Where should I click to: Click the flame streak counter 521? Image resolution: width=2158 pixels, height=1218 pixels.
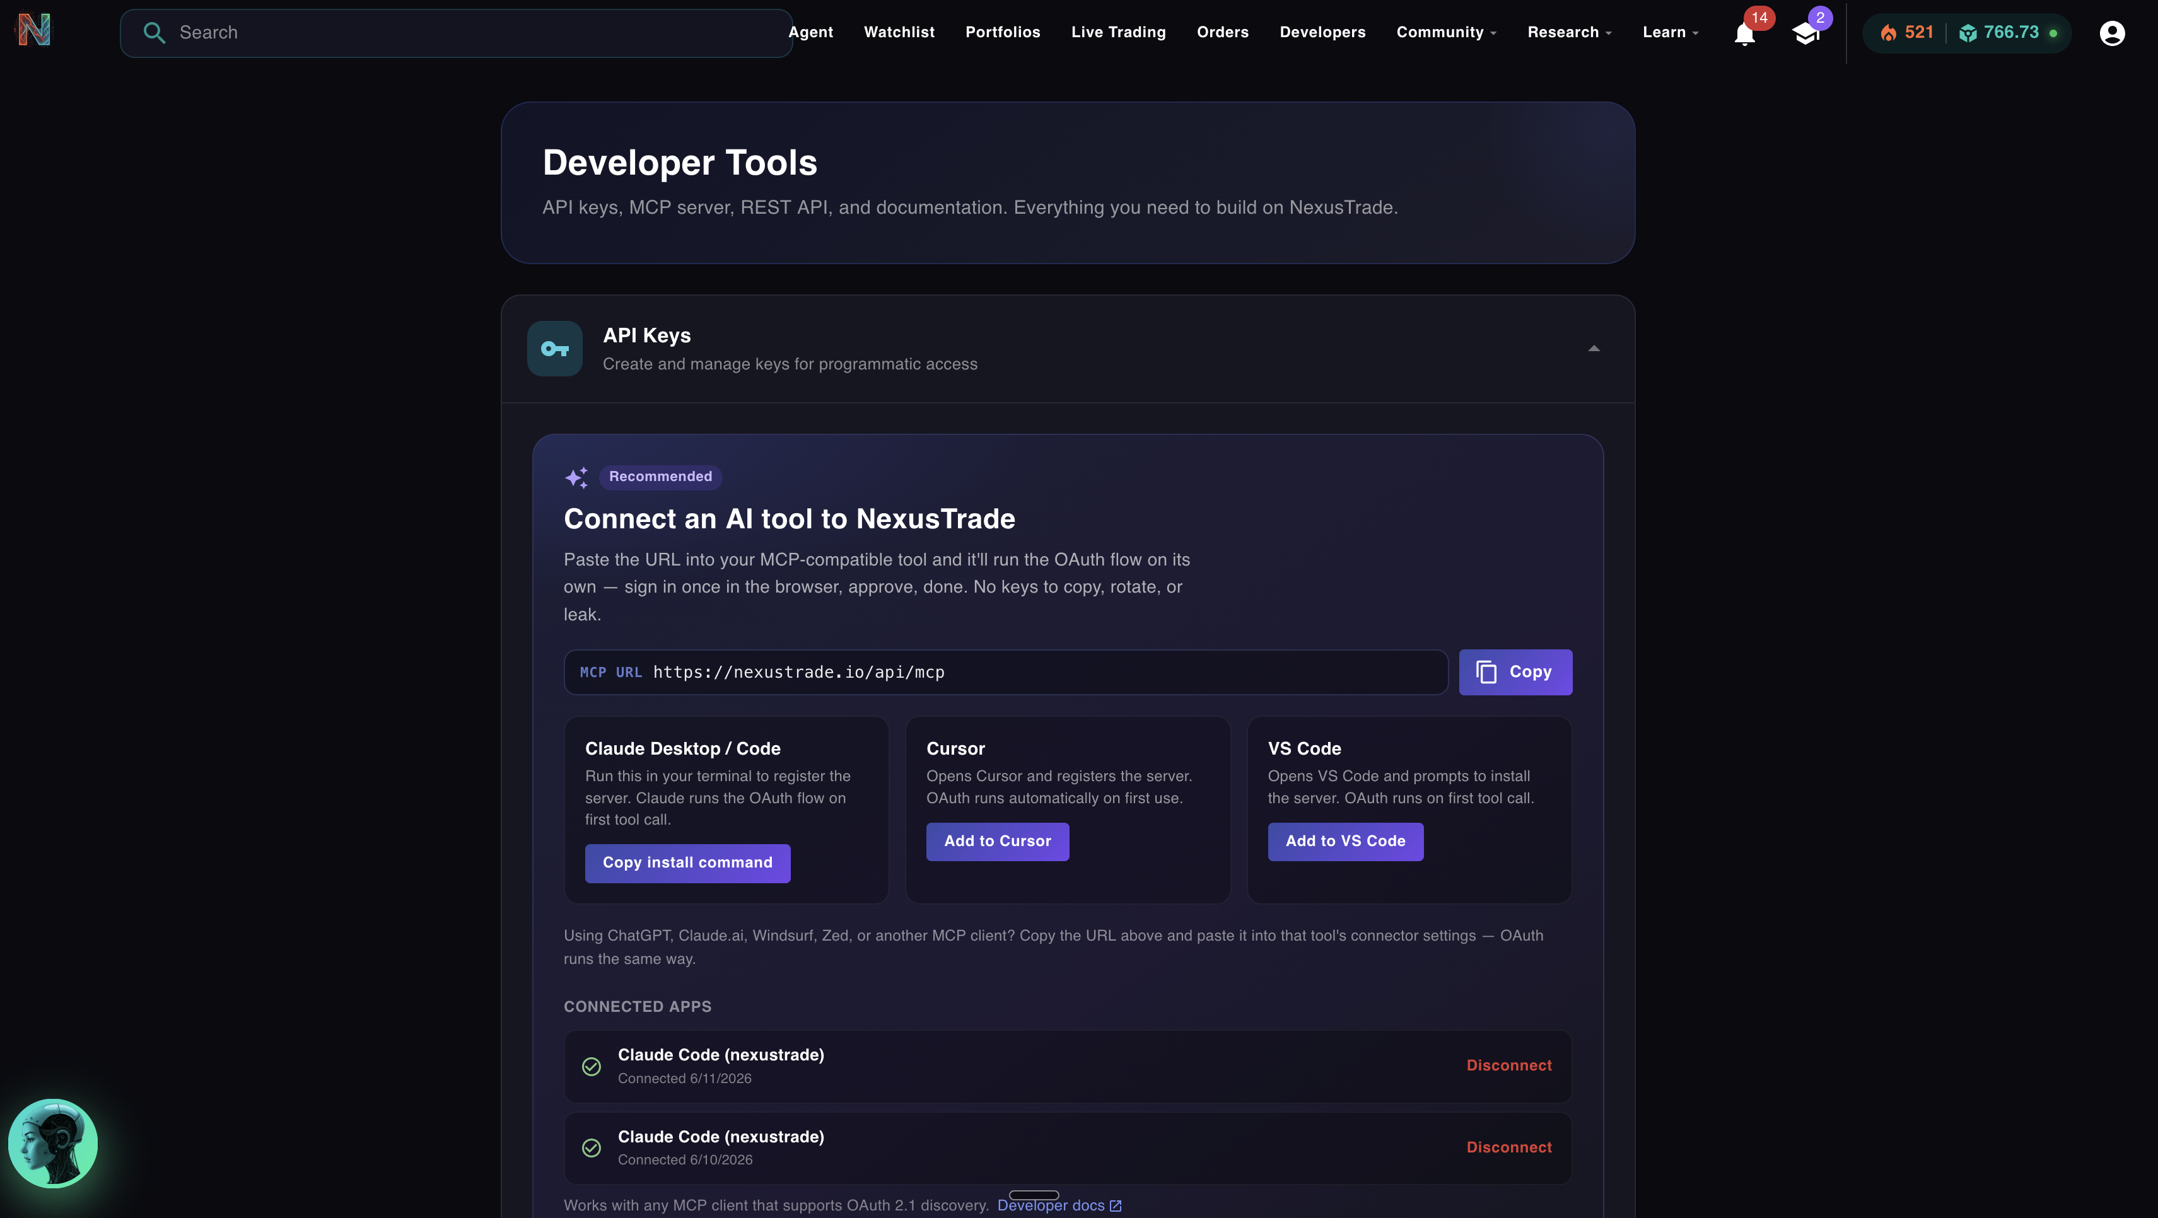pos(1906,33)
